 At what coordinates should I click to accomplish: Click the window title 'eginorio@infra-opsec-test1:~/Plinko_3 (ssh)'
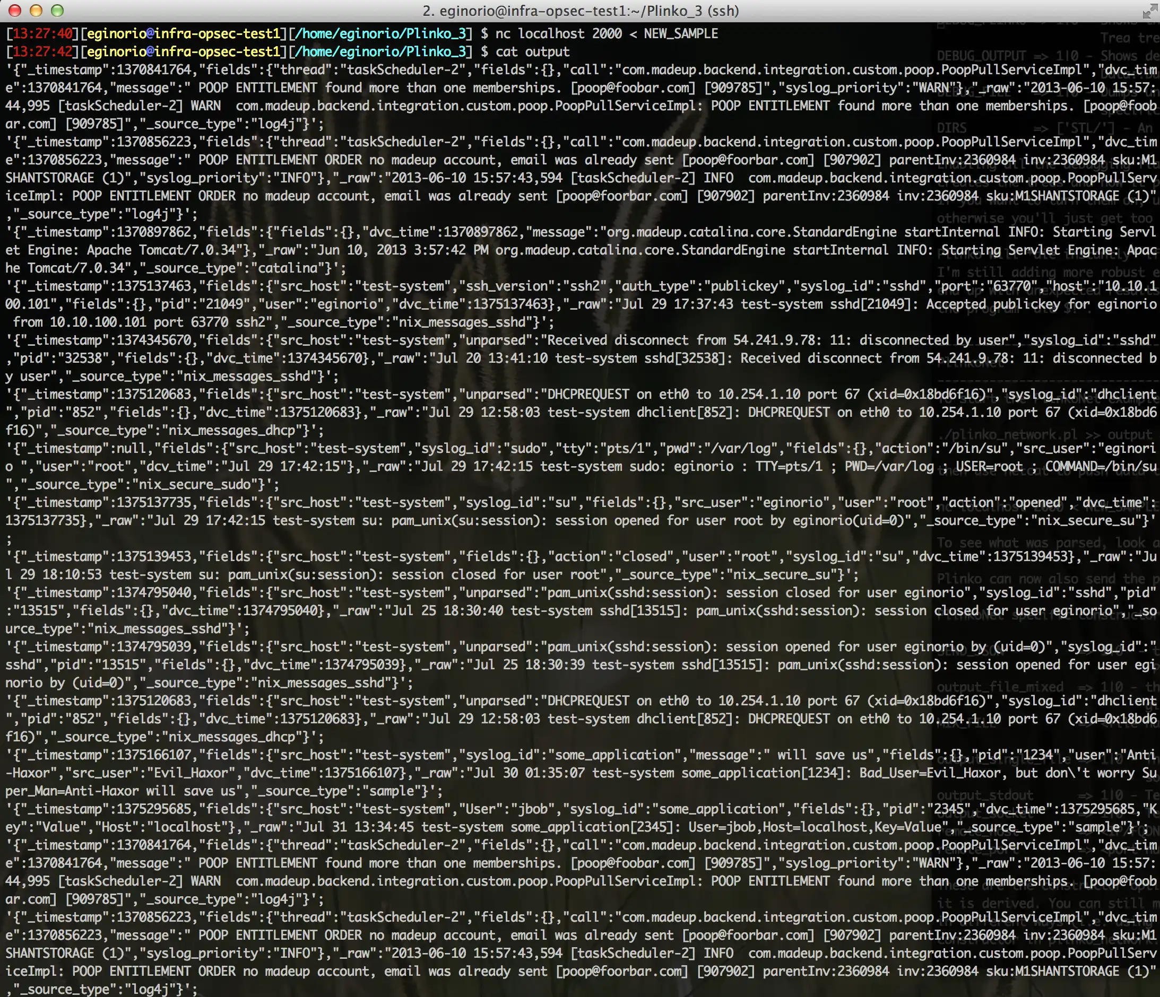click(x=581, y=11)
